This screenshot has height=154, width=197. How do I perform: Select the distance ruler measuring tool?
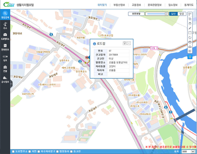click(x=190, y=14)
